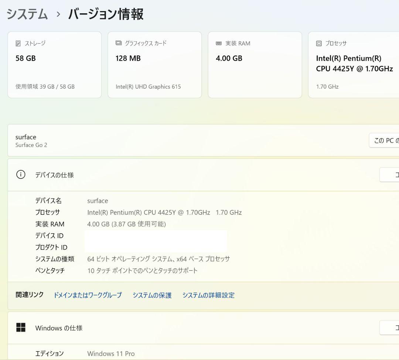Click the エディション label

(x=50, y=353)
